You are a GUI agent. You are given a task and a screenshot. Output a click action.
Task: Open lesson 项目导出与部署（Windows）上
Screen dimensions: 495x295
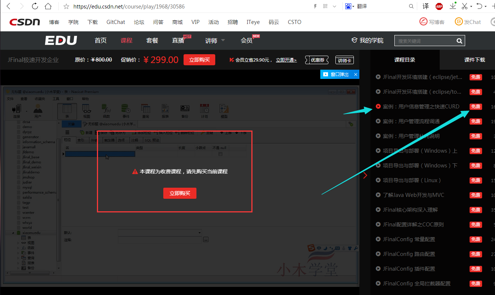tap(420, 151)
